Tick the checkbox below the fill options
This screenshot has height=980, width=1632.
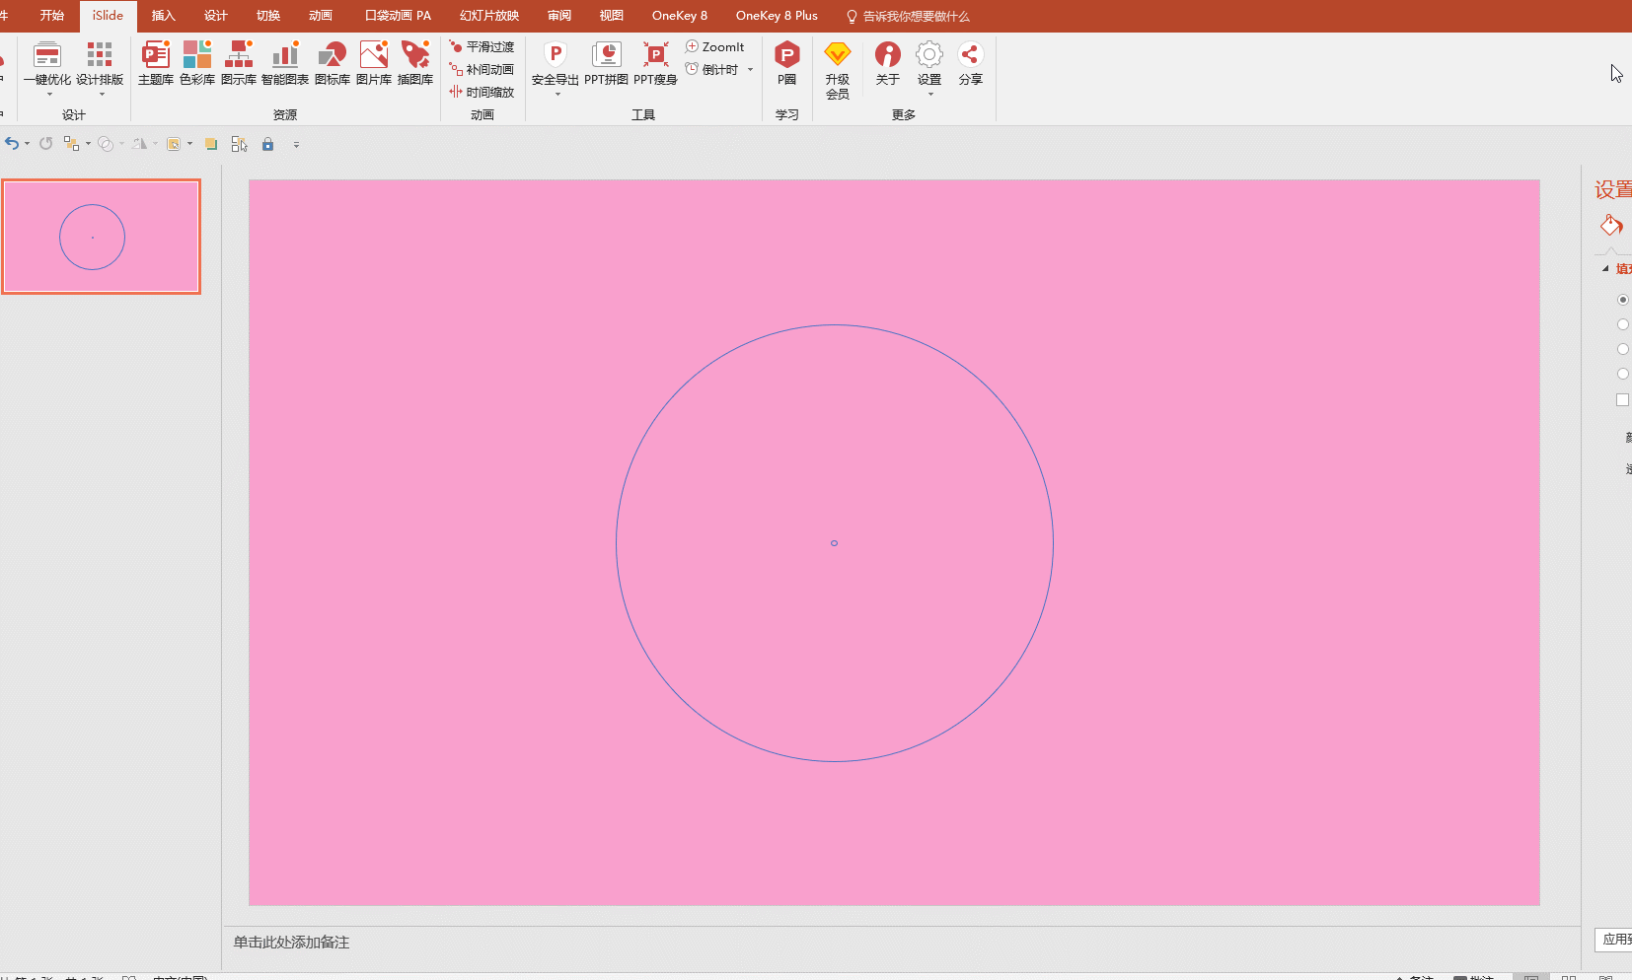pyautogui.click(x=1622, y=399)
